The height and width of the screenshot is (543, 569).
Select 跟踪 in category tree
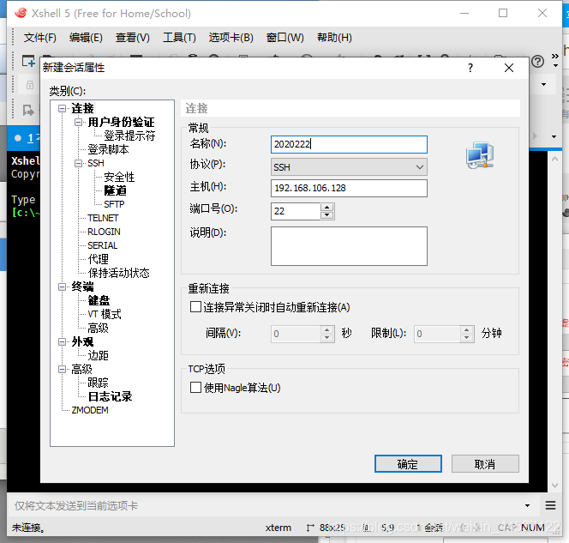(x=98, y=383)
